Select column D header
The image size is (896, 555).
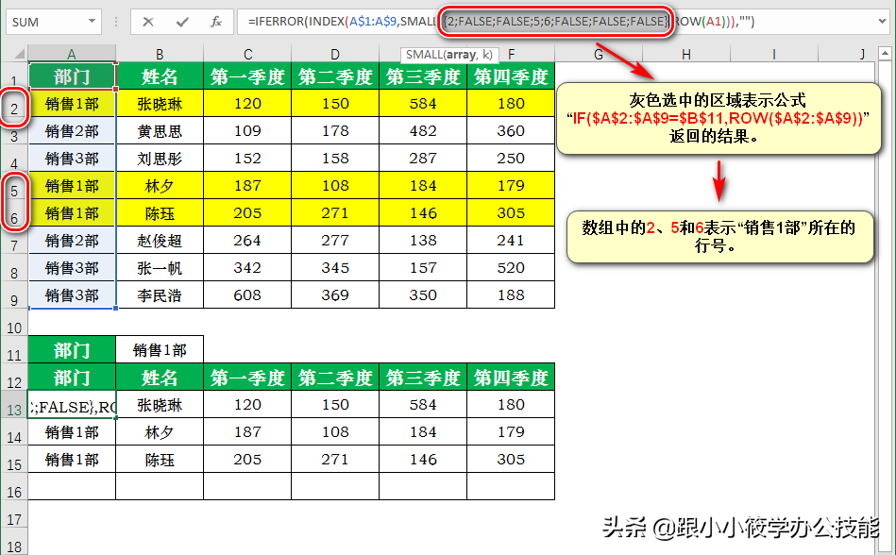coord(335,54)
